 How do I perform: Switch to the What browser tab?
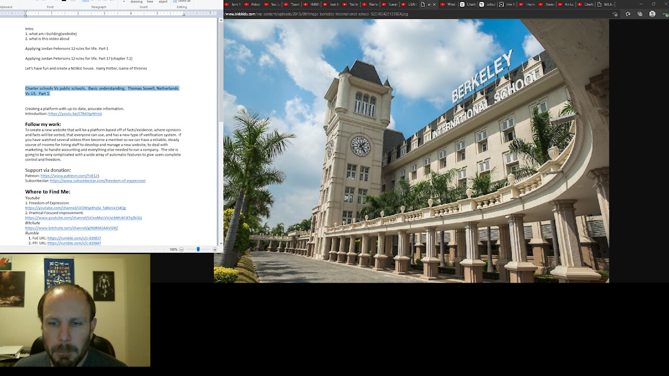point(448,4)
